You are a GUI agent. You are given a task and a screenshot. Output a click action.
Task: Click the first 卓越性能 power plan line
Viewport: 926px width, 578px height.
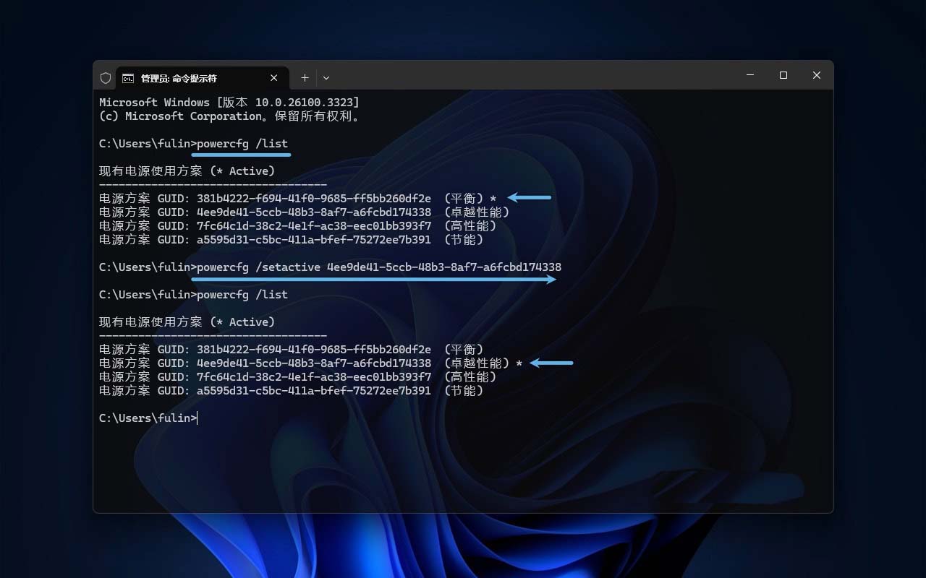click(305, 212)
